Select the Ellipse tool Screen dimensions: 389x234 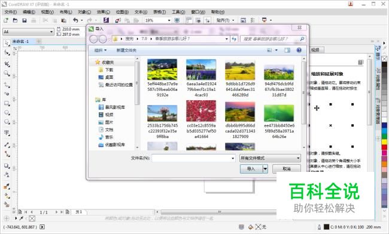[7, 113]
